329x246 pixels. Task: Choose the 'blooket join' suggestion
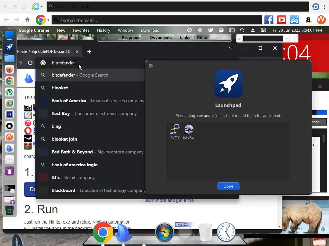(90, 139)
